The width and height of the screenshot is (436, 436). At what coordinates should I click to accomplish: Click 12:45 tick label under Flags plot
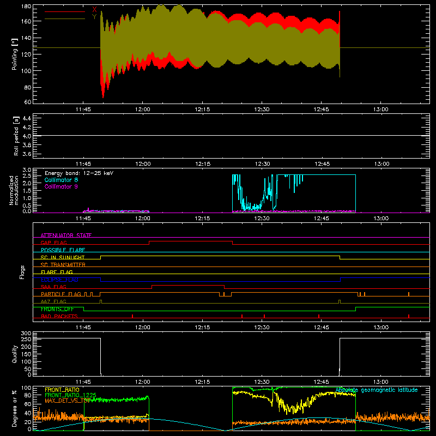321,328
